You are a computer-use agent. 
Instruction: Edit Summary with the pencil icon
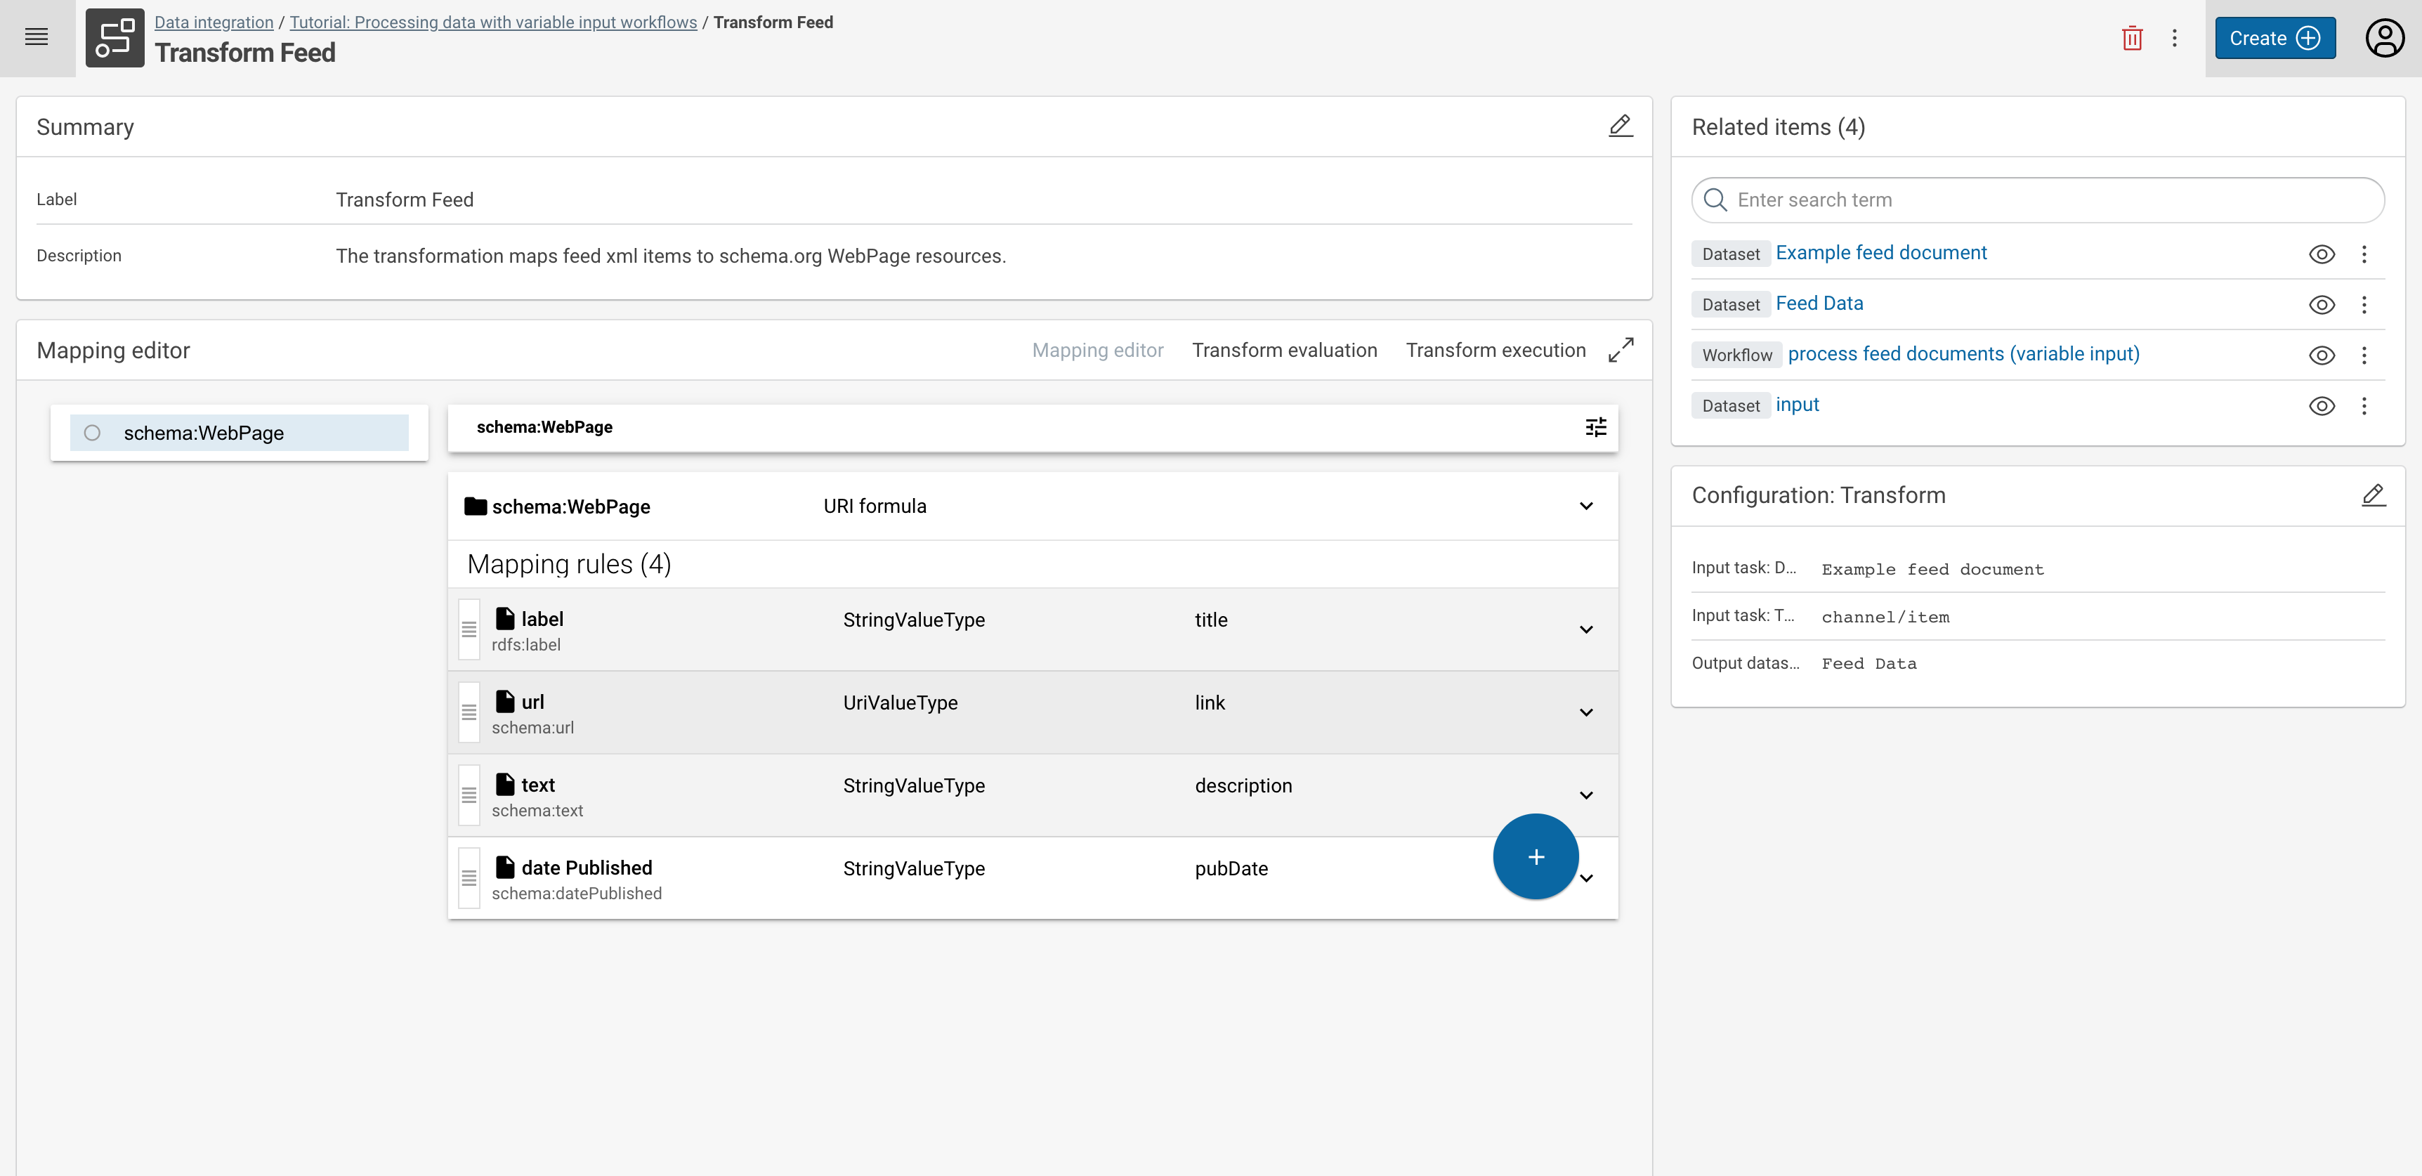[1620, 126]
